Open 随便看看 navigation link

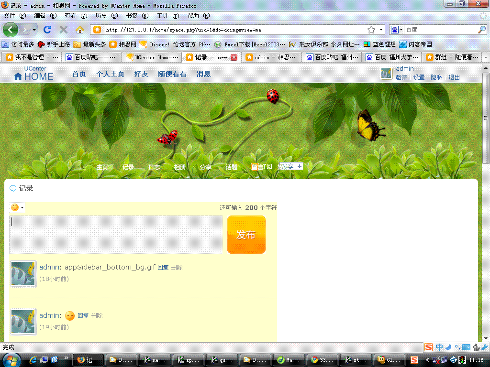pyautogui.click(x=172, y=74)
